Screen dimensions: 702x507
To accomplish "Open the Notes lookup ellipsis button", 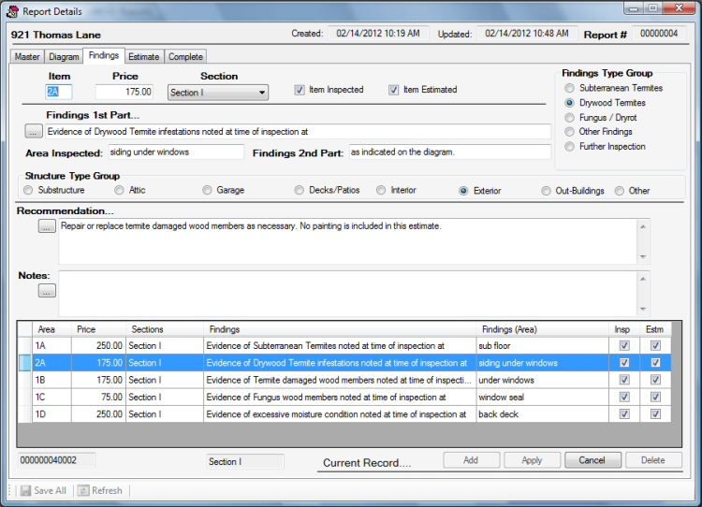I will pos(47,291).
